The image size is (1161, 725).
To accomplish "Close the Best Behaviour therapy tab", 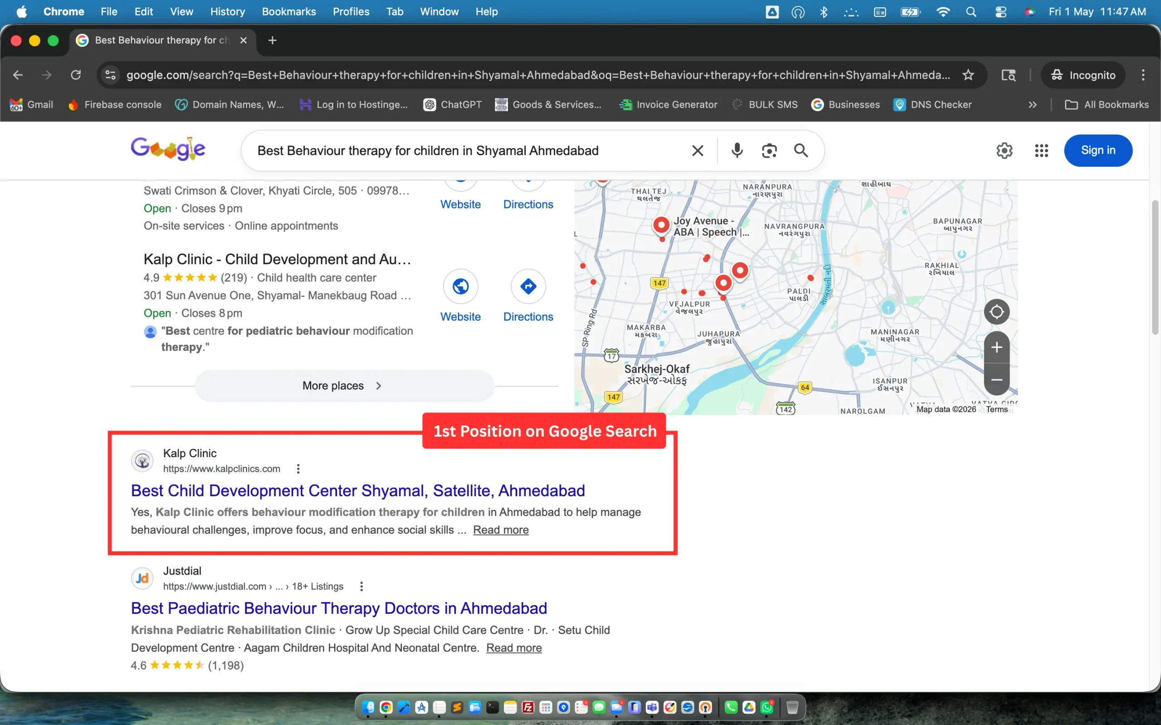I will 243,40.
